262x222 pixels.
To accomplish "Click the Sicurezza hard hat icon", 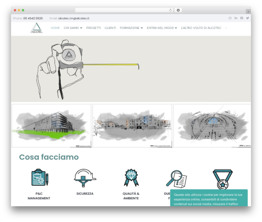I will pyautogui.click(x=85, y=178).
